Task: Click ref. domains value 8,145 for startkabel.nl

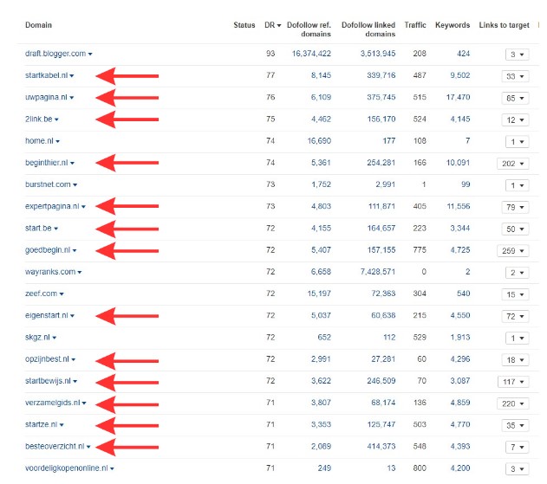Action: tap(321, 75)
